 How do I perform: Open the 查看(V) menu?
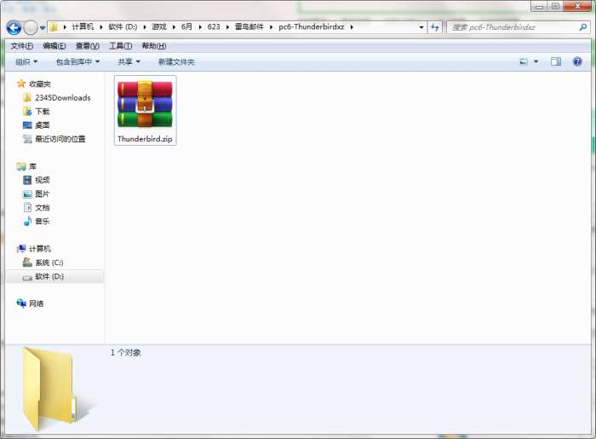tap(88, 46)
